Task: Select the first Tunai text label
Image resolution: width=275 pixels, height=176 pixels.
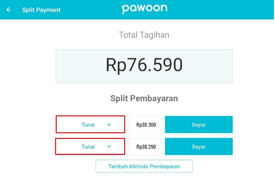Action: click(x=88, y=125)
